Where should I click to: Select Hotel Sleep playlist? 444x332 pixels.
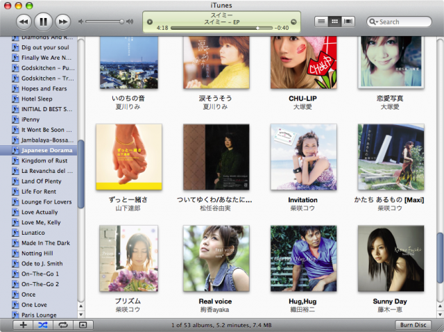[39, 99]
